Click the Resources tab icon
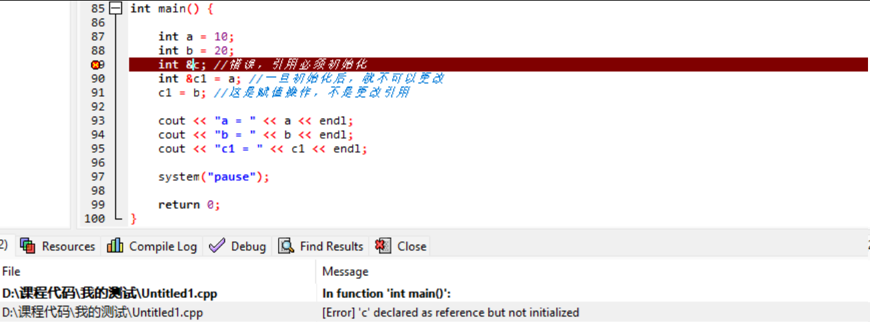The height and width of the screenshot is (322, 870). [28, 246]
